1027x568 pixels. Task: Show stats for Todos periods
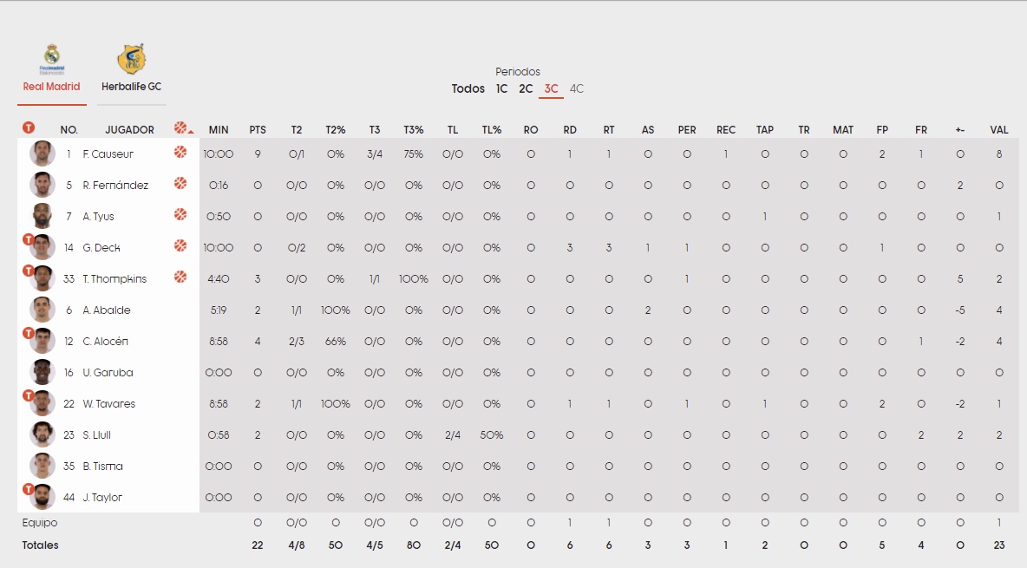tap(468, 88)
